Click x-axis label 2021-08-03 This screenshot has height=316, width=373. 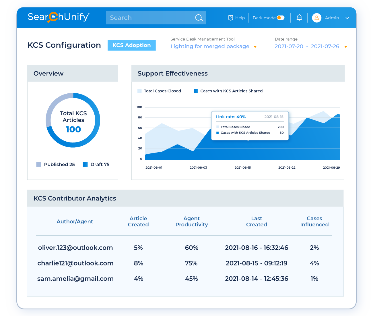pos(198,167)
